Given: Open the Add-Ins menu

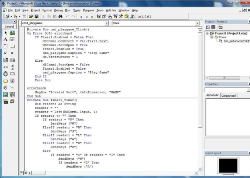Looking at the screenshot, I should pos(111,10).
